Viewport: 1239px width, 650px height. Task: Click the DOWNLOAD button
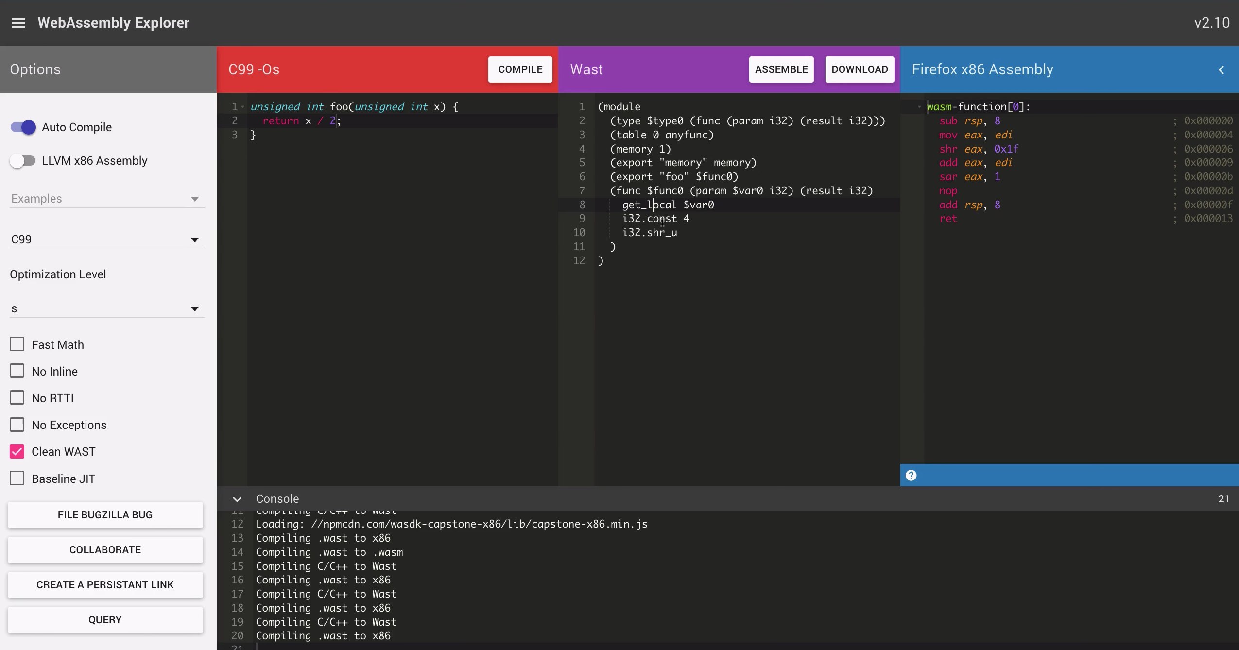(x=860, y=69)
